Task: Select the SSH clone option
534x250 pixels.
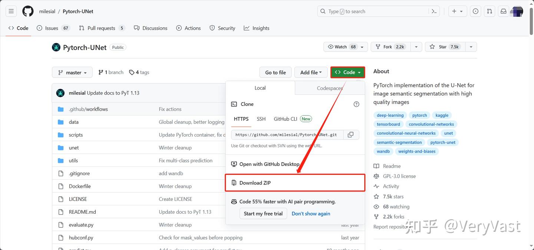Action: [x=261, y=119]
